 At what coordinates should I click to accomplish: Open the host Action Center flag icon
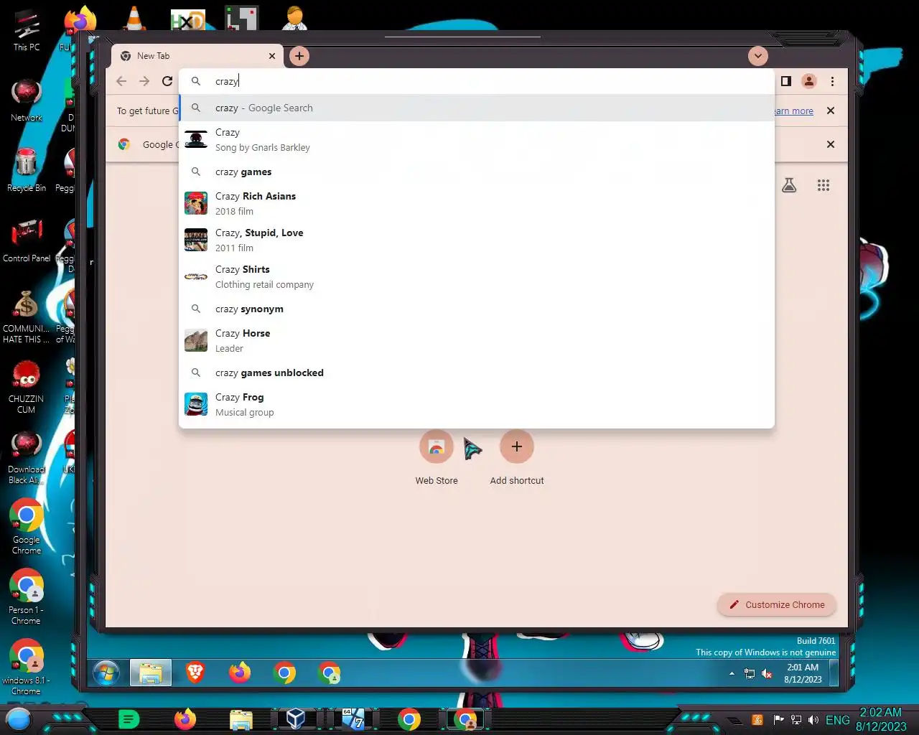(x=779, y=720)
